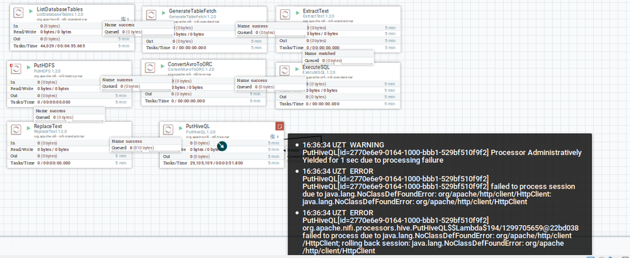Click the ExtractText processor icon
Viewport: 630px width, 258px height.
285,15
